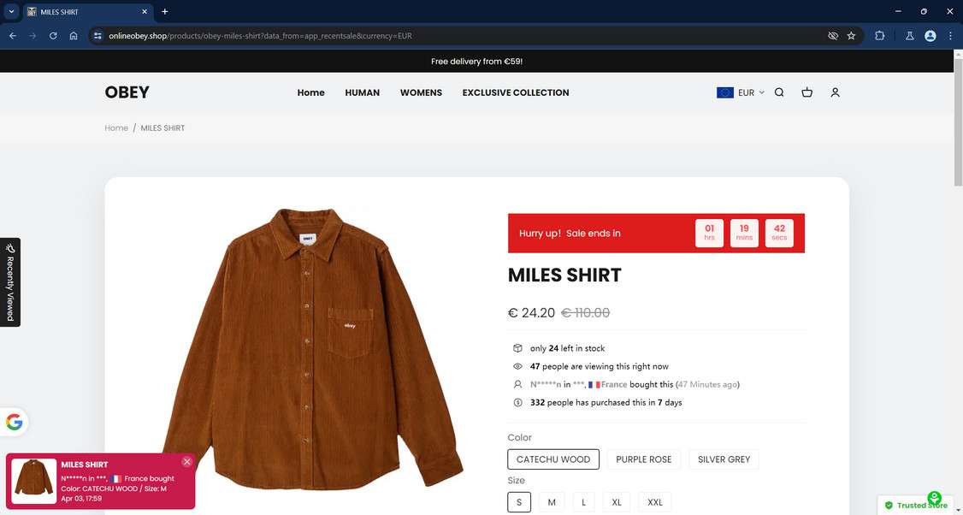Open the site search icon
This screenshot has height=515, width=963.
pos(779,92)
